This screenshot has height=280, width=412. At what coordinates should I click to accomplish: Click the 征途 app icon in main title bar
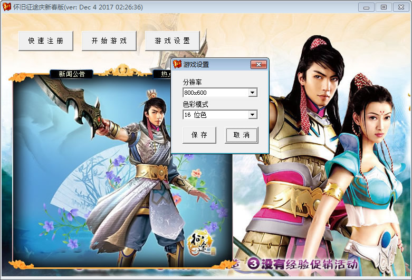[x=6, y=7]
